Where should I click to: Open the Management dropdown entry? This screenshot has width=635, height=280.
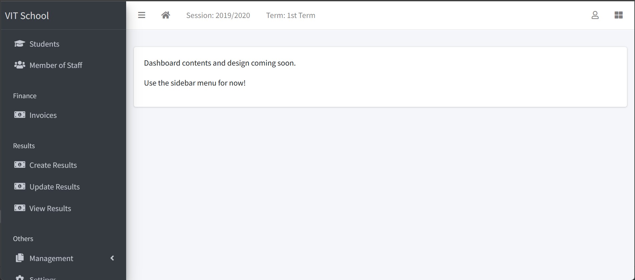click(x=51, y=258)
